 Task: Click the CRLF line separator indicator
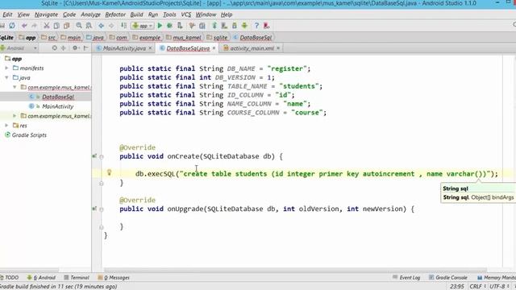pos(477,287)
